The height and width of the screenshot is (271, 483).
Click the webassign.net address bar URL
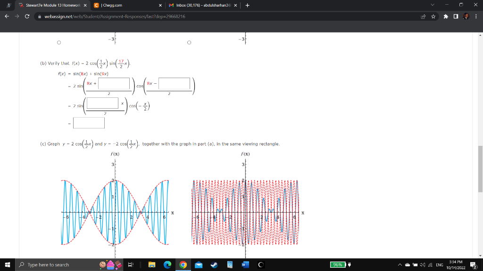115,16
